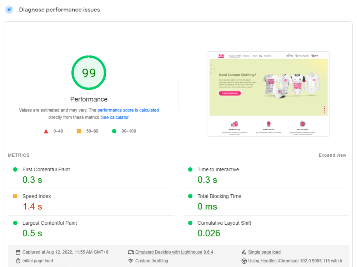Select the Time to Interactive value 0.3 s
357x267 pixels.
(207, 180)
